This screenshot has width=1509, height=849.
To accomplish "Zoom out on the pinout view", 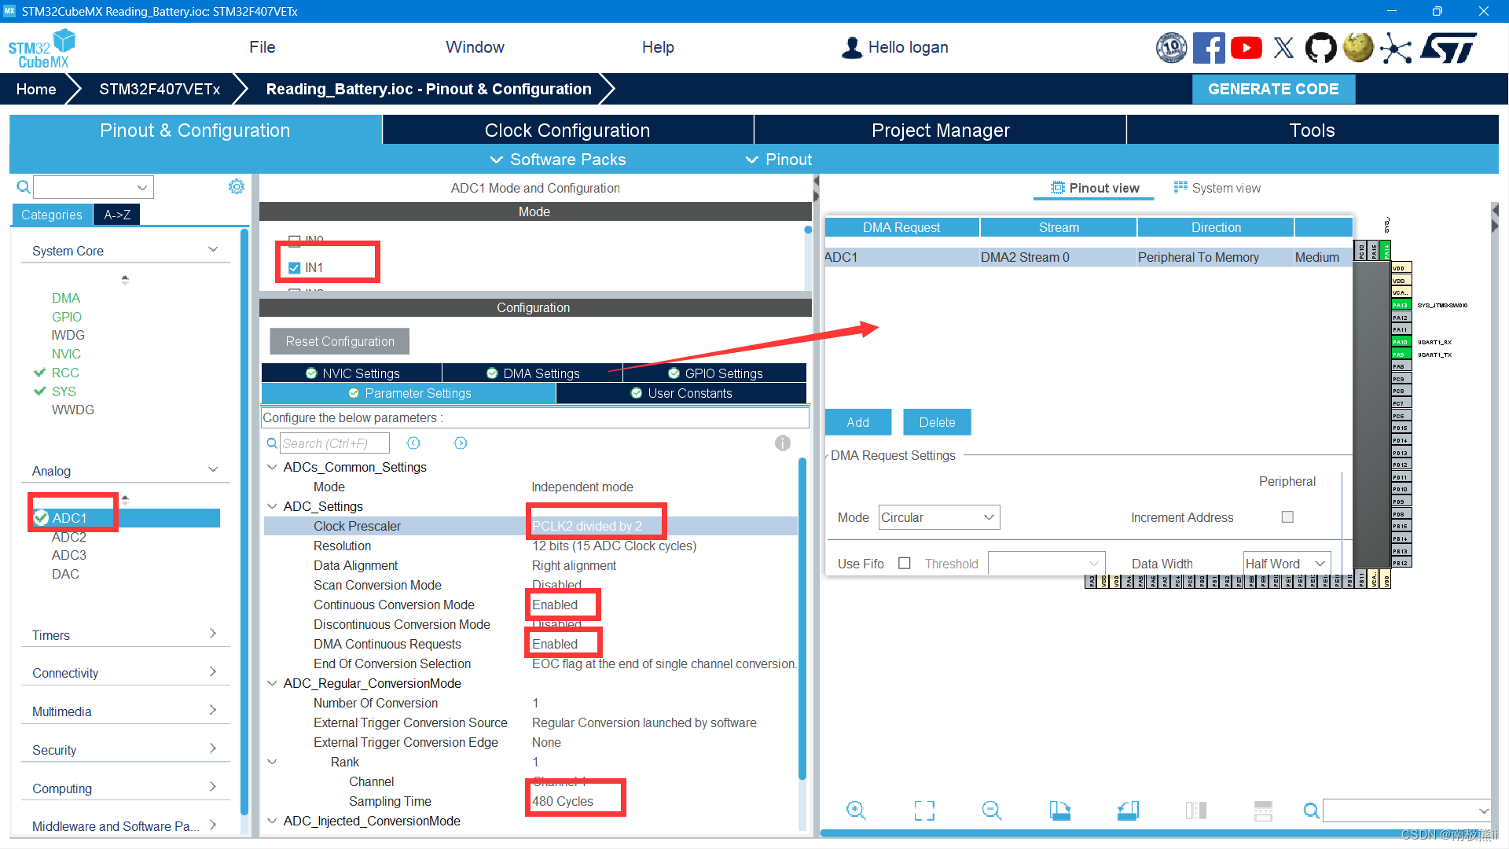I will pyautogui.click(x=992, y=810).
